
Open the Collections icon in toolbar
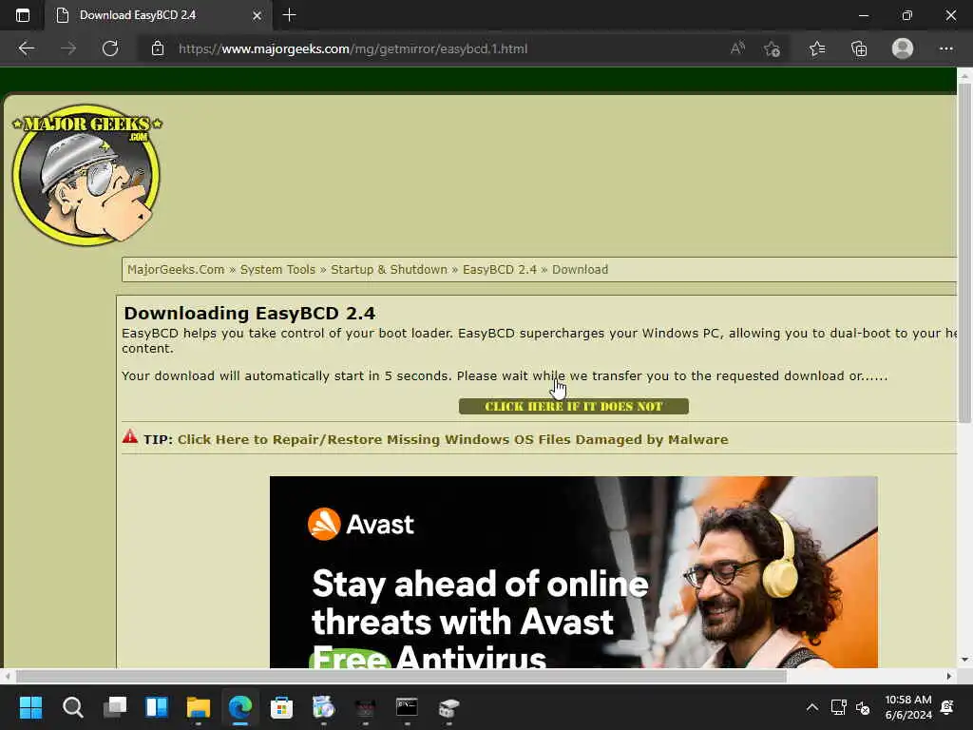click(x=859, y=48)
